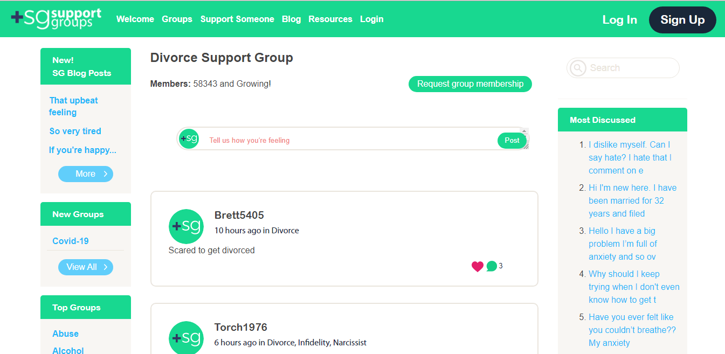The width and height of the screenshot is (725, 354).
Task: Open the Resources navigation item
Action: (330, 19)
